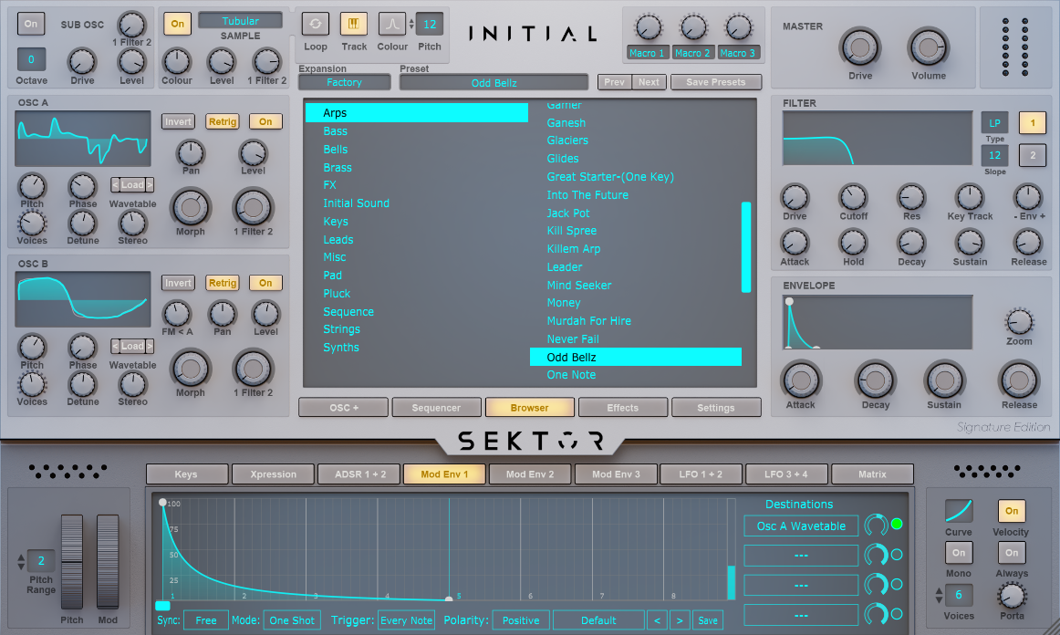Switch to the Settings tab

pyautogui.click(x=716, y=408)
